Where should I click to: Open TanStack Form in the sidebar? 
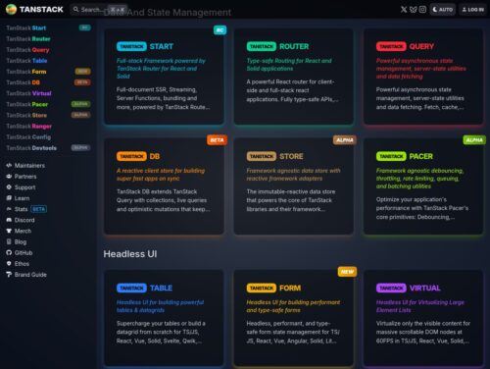pos(48,72)
